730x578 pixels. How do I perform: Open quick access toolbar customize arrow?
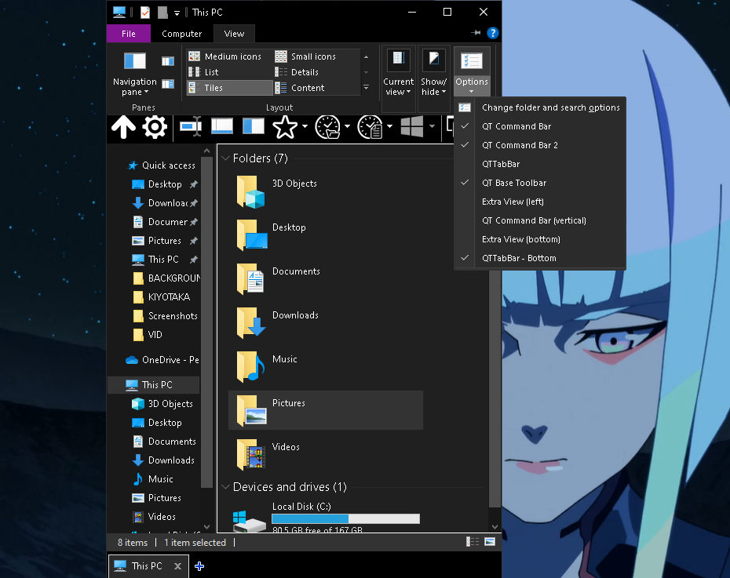coord(177,13)
